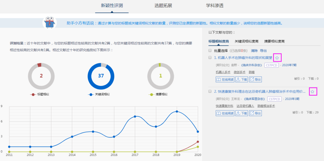The image size is (324, 161).
Task: Click the star icon beside article 1
Action: (277, 57)
